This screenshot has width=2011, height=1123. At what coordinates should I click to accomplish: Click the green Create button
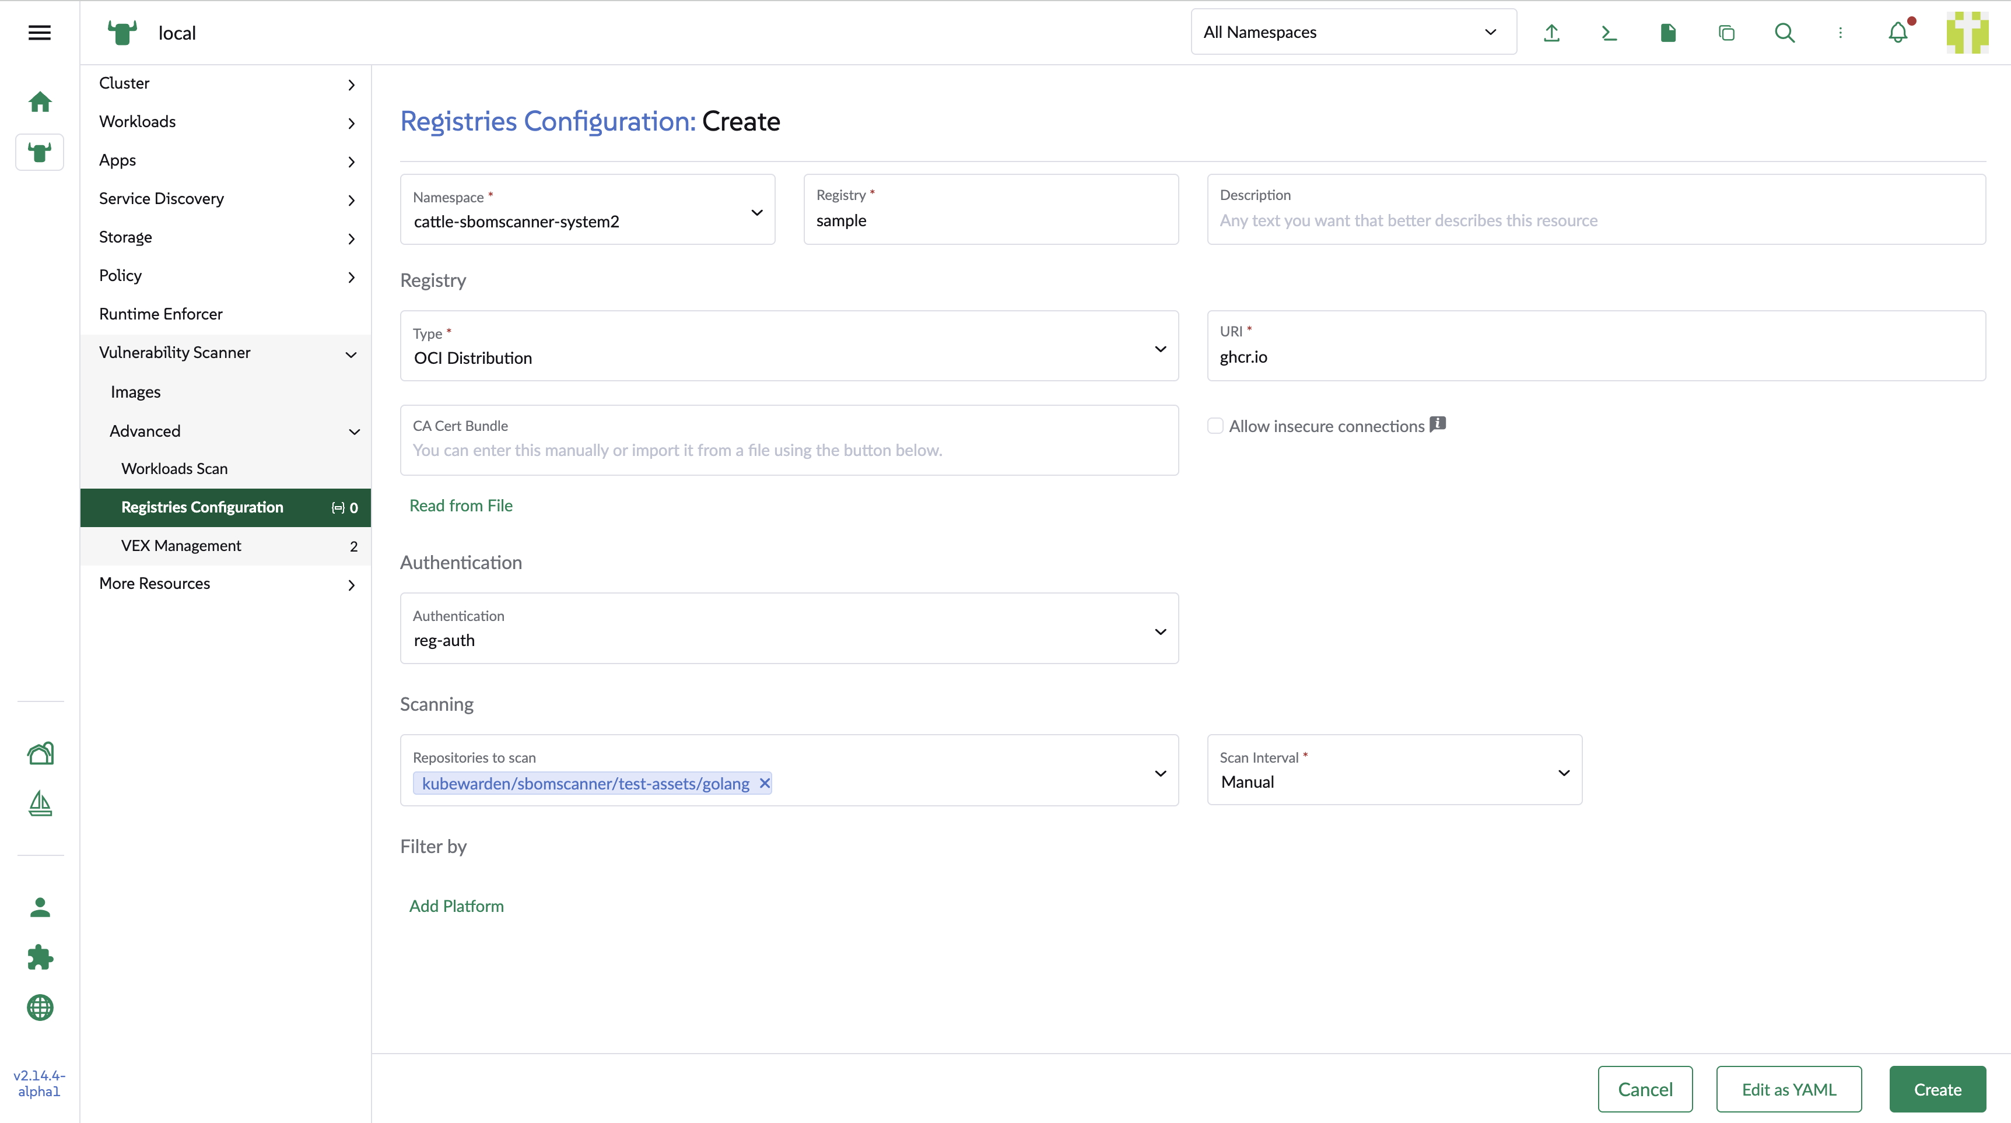(x=1938, y=1089)
